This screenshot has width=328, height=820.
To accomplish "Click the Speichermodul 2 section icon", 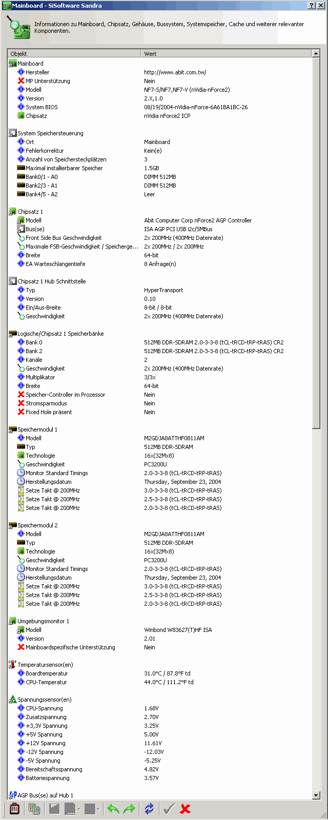I will [x=13, y=525].
